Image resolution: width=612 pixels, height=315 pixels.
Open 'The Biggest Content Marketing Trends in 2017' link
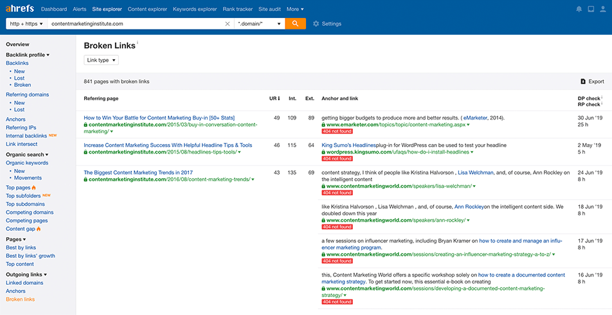click(138, 172)
